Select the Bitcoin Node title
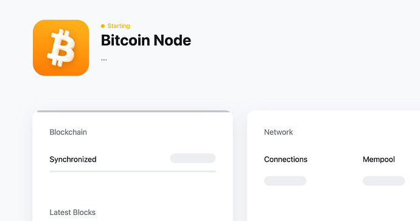420x221 pixels. coord(146,40)
